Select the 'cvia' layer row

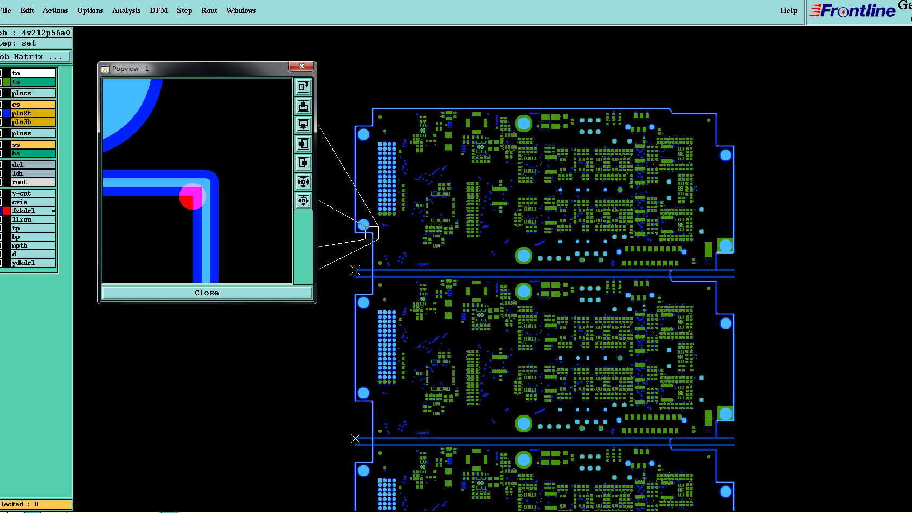pyautogui.click(x=34, y=202)
